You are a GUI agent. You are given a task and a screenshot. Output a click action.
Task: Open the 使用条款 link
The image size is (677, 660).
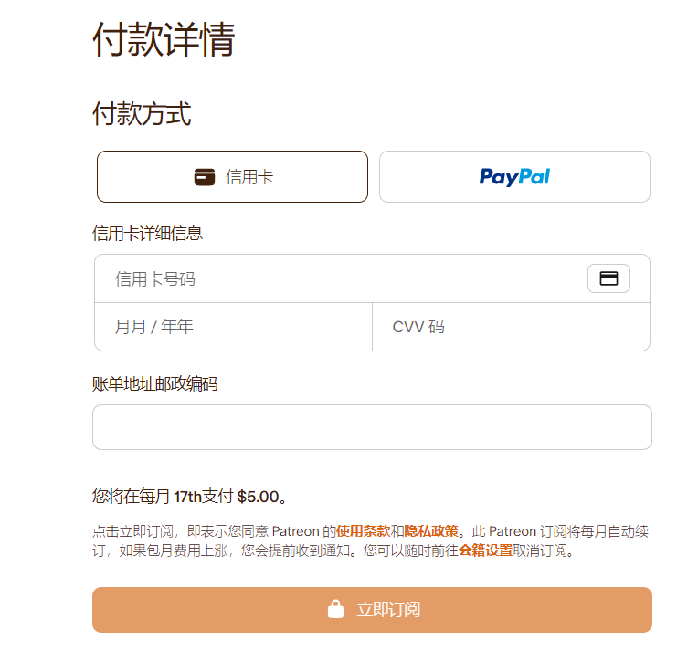363,531
